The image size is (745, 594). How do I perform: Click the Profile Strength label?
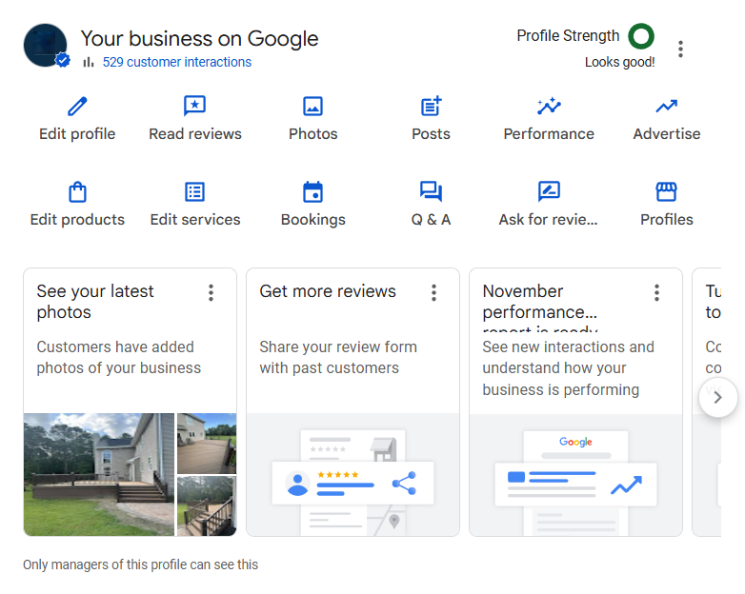click(568, 35)
